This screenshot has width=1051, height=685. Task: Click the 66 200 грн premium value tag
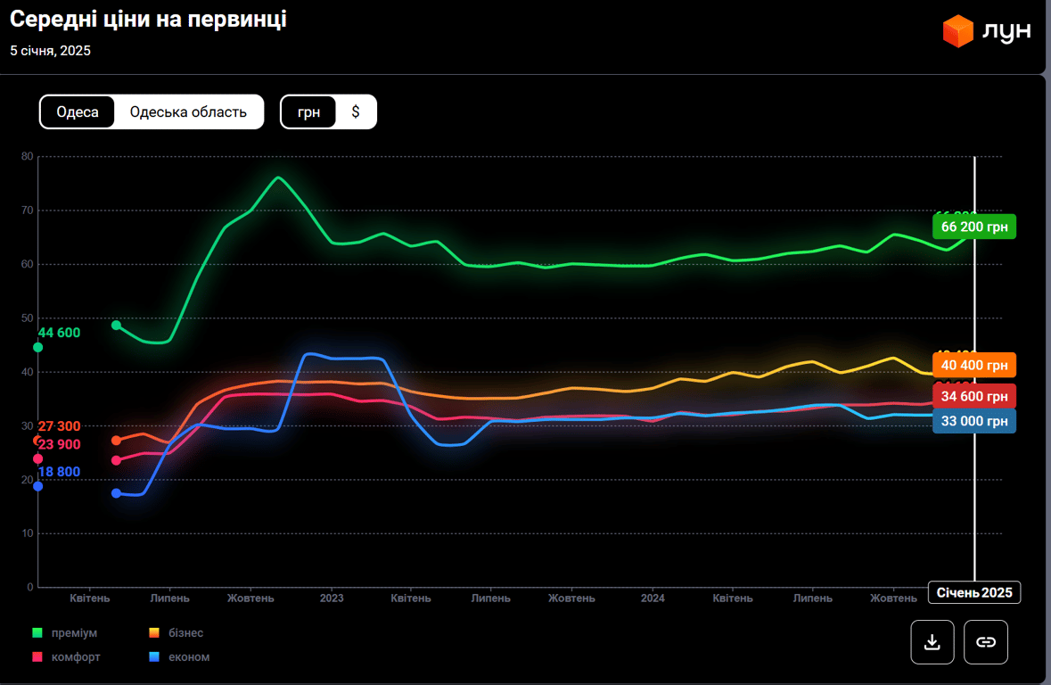tap(974, 227)
